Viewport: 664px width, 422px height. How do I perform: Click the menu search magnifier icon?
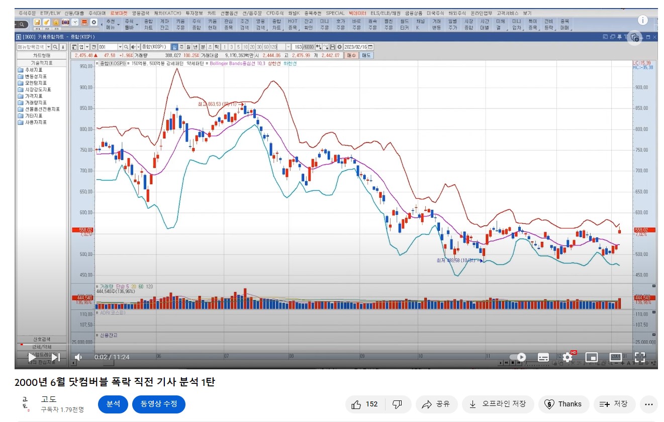55,47
